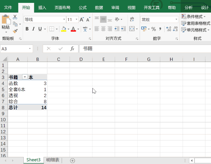Select column D header
This screenshot has width=211, height=164.
pyautogui.click(x=81, y=59)
